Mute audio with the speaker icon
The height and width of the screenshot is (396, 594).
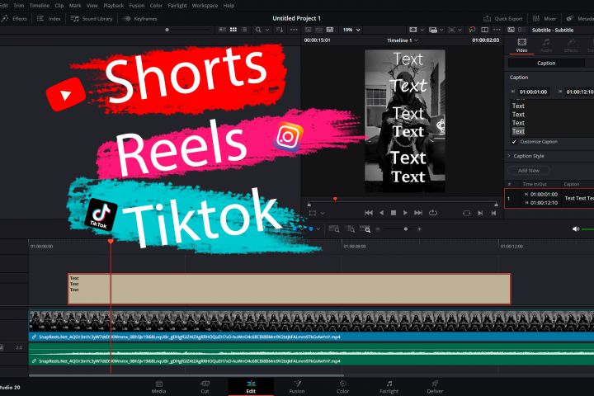coord(576,229)
